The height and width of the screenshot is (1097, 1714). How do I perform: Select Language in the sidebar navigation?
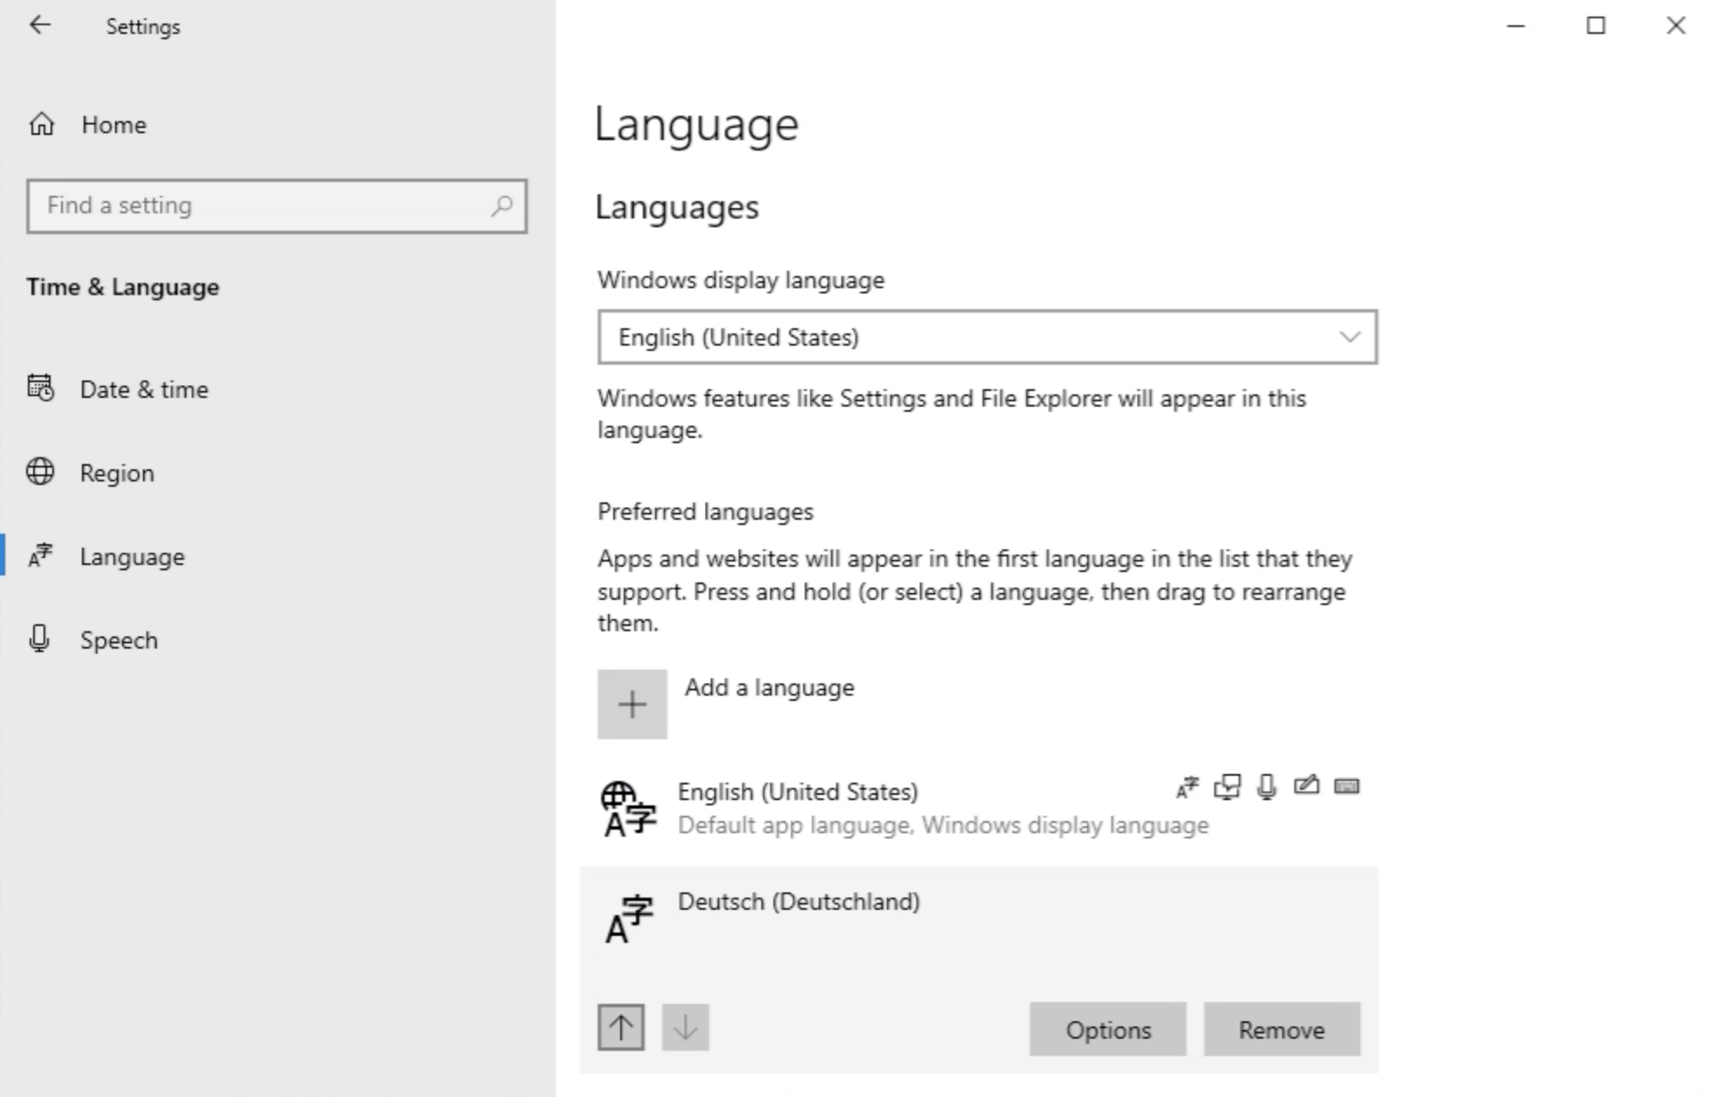point(132,556)
